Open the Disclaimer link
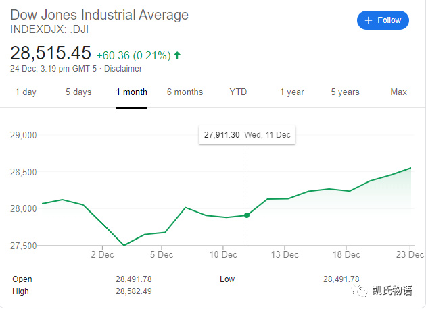The height and width of the screenshot is (309, 426). click(x=123, y=69)
